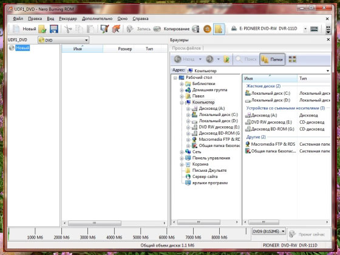Image resolution: width=340 pixels, height=255 pixels.
Task: Click the browser view mode icon
Action: point(292,59)
